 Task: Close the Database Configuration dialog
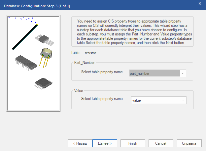[x=199, y=4]
